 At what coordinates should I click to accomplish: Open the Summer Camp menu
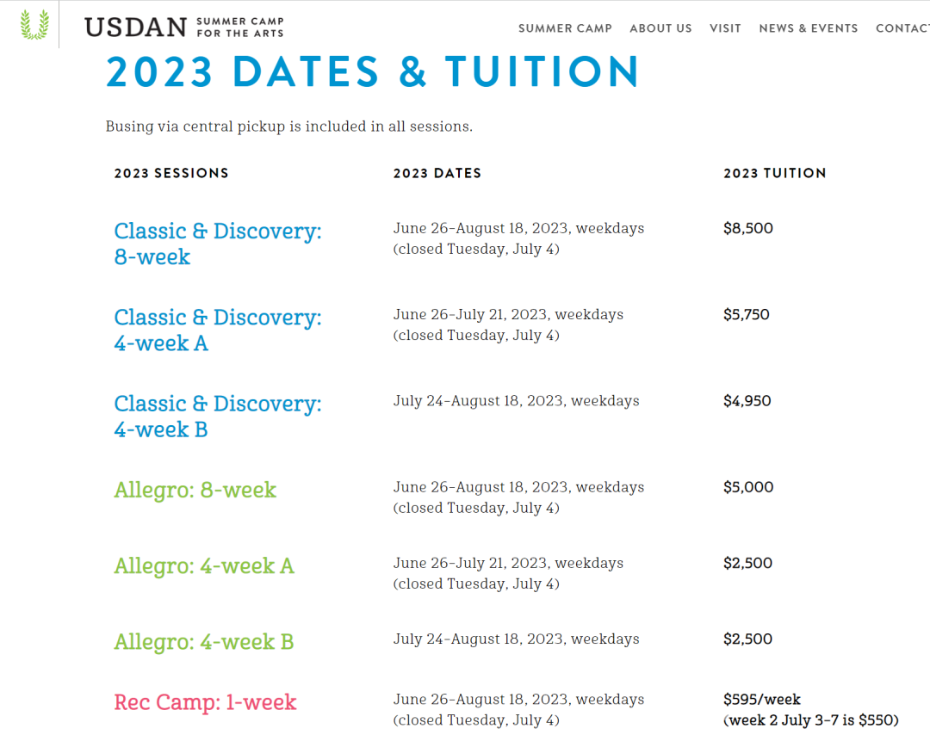pos(565,28)
